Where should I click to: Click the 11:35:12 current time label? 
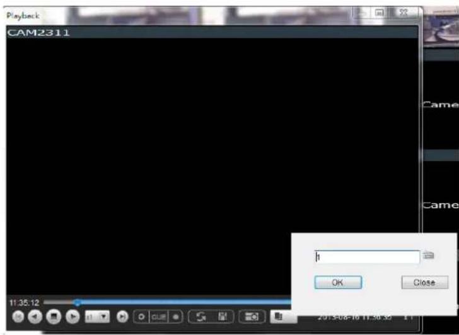point(25,302)
